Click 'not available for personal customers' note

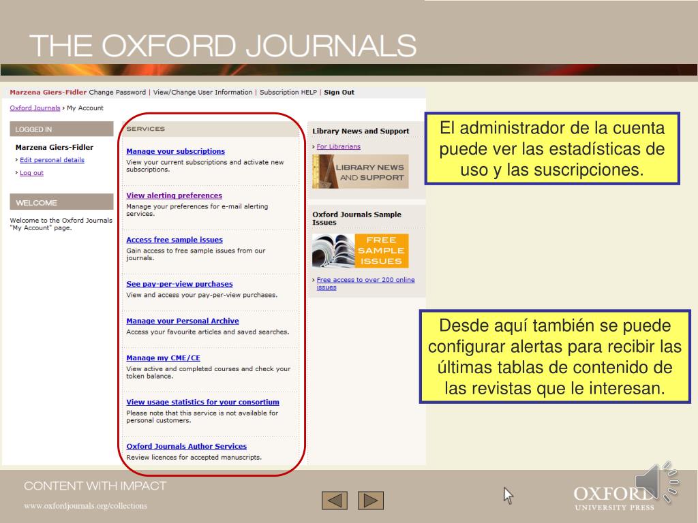202,416
